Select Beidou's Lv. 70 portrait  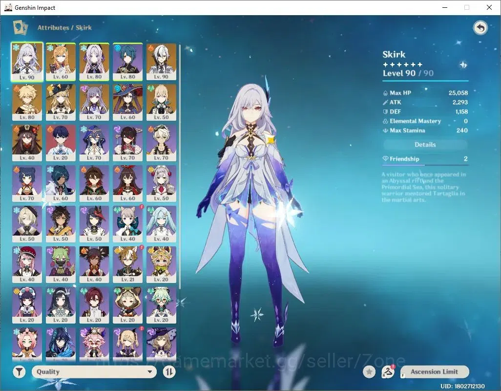128,143
